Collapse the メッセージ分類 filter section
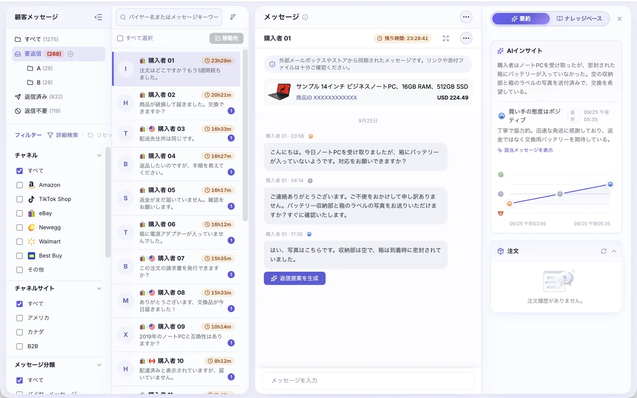Viewport: 637px width, 398px height. pyautogui.click(x=99, y=365)
